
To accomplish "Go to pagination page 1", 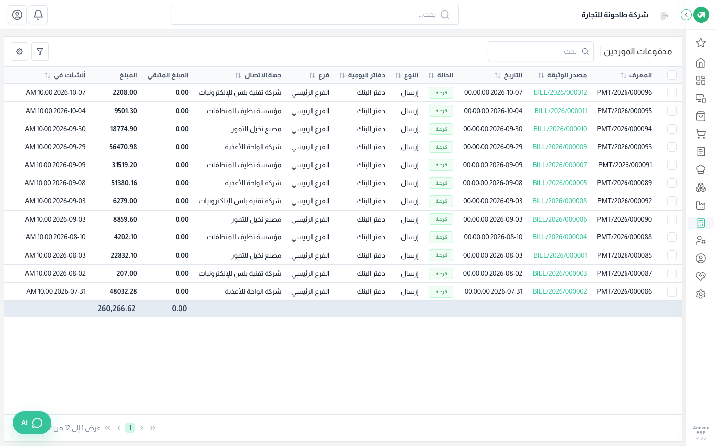I will [130, 428].
